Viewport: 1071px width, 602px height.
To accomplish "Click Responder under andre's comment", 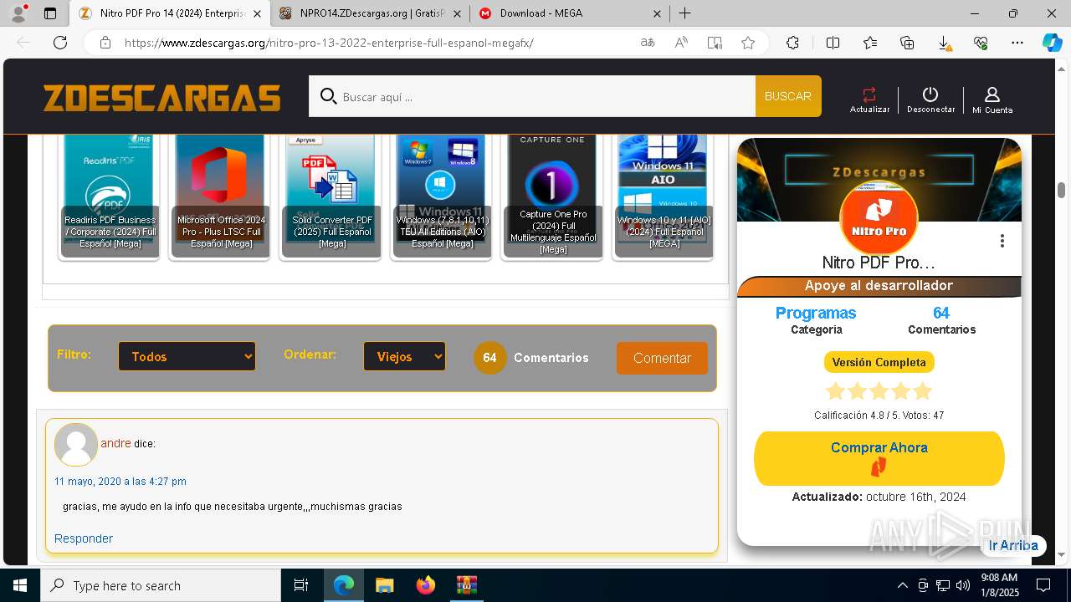I will (x=84, y=538).
